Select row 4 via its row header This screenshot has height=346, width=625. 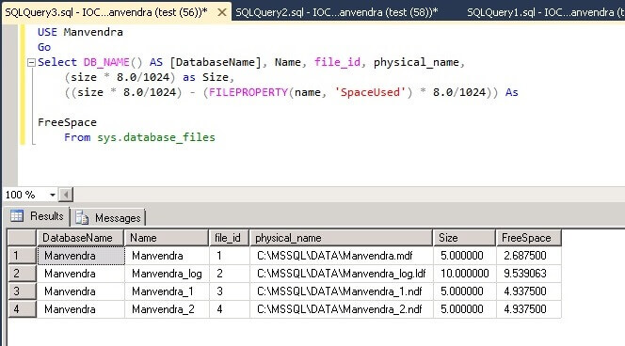click(x=22, y=309)
